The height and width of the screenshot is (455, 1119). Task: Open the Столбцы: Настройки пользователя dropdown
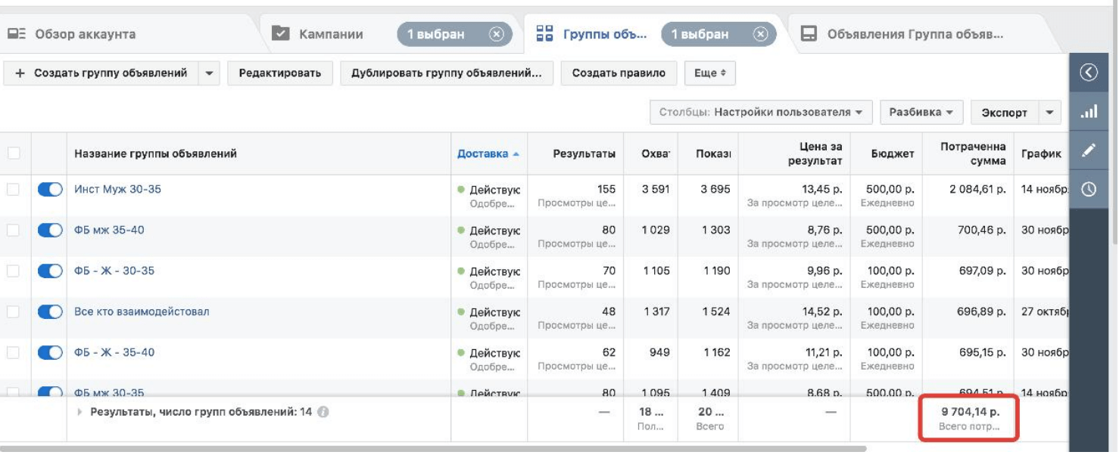760,113
